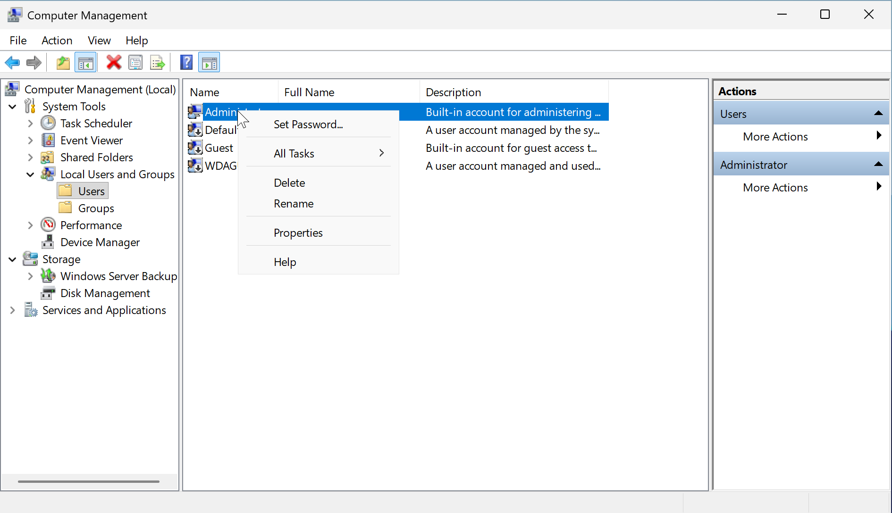This screenshot has width=892, height=513.
Task: Collapse the Storage tree node
Action: click(x=13, y=259)
